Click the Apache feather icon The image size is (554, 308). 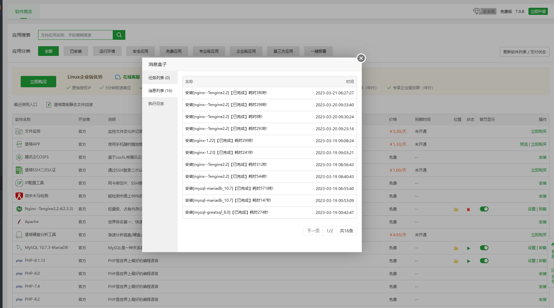[19, 222]
